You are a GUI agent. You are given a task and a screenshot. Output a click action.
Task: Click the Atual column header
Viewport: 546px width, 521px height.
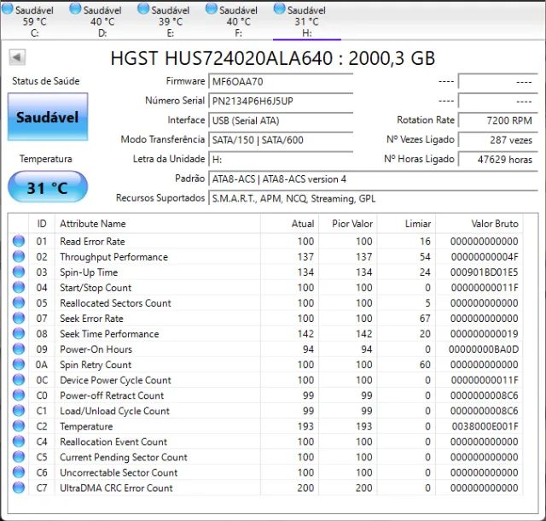point(289,224)
